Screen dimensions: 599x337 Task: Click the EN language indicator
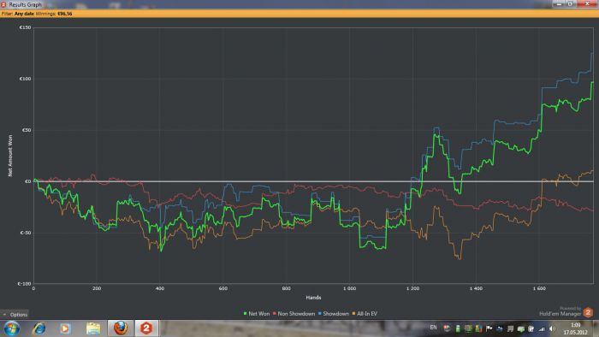(433, 328)
